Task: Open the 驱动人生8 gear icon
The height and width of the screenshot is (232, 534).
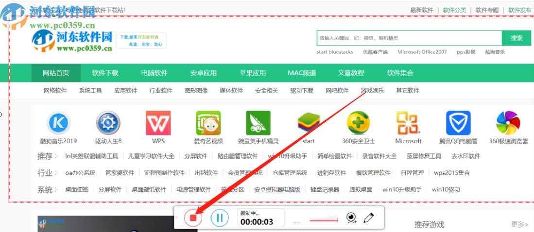Action: click(108, 123)
